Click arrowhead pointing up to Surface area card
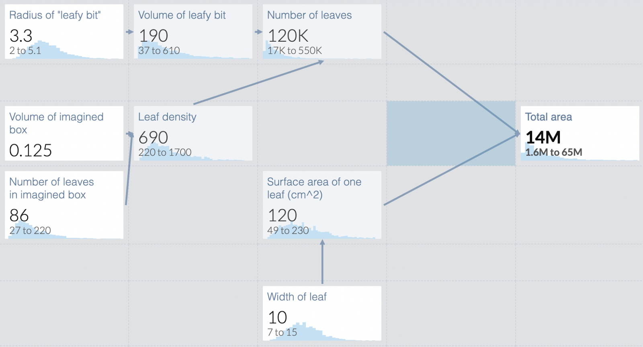 (322, 242)
